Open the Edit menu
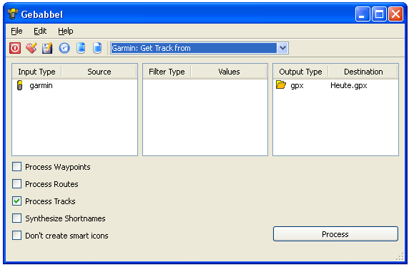This screenshot has width=409, height=265. [40, 31]
